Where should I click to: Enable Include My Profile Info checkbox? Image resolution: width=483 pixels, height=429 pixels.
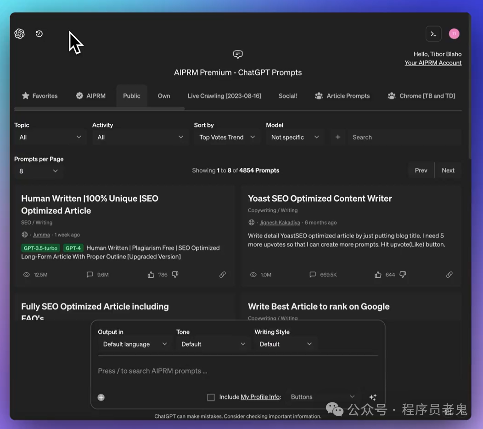211,397
